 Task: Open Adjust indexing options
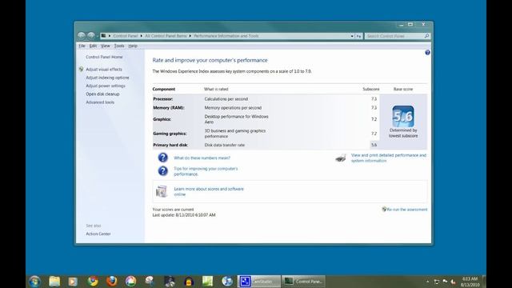tap(107, 78)
